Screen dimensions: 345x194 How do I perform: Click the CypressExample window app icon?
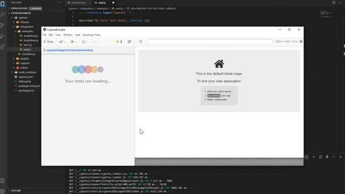point(45,30)
